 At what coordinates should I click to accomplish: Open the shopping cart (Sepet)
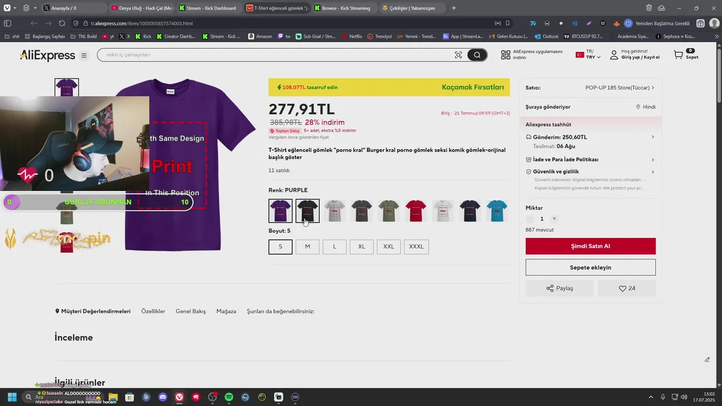point(686,55)
